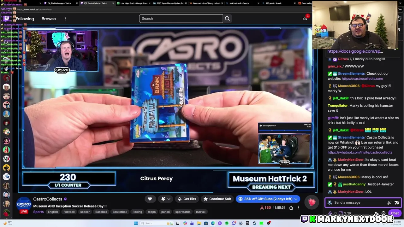Expand the notification dropdown chevron
This screenshot has width=404, height=227.
169,199
